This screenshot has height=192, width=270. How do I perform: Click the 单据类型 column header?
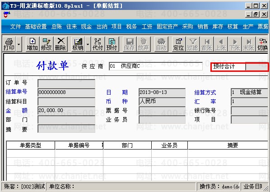[31, 145]
